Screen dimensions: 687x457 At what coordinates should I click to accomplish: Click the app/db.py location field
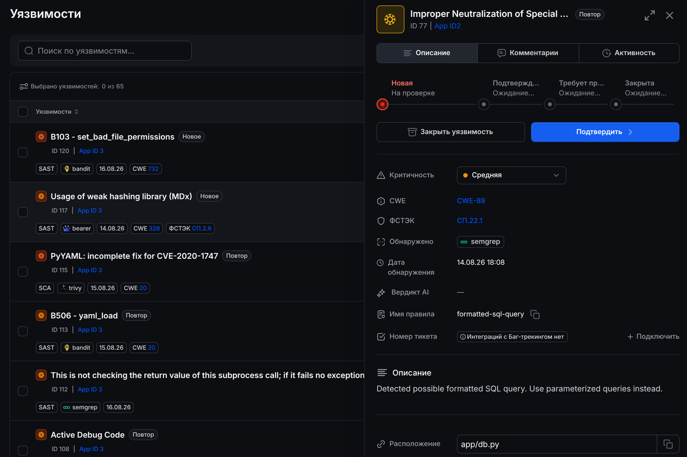[557, 444]
